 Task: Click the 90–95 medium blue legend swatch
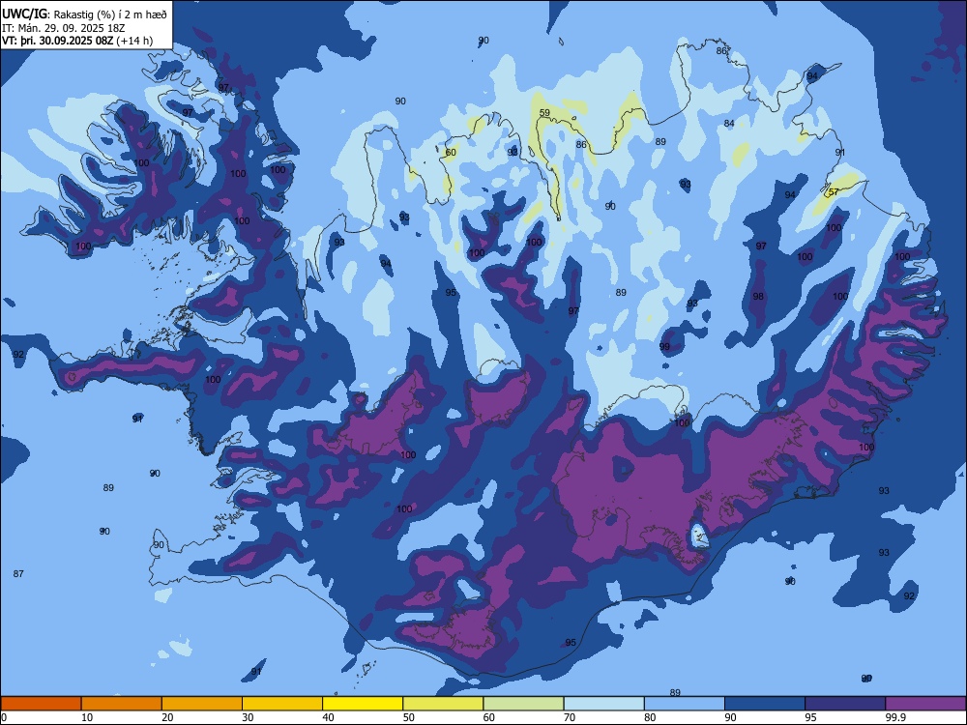[x=765, y=704]
